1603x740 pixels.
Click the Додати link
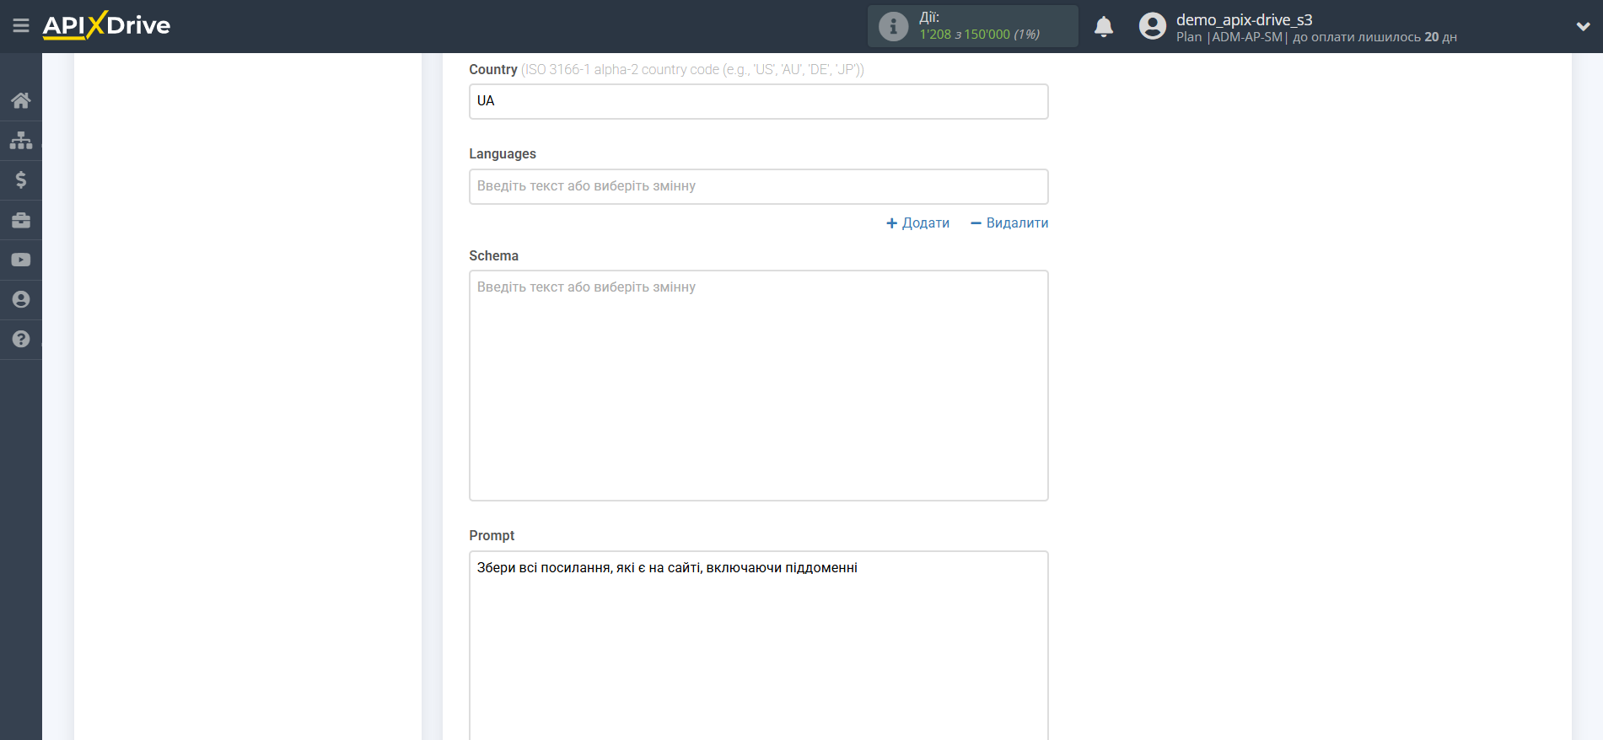tap(917, 223)
